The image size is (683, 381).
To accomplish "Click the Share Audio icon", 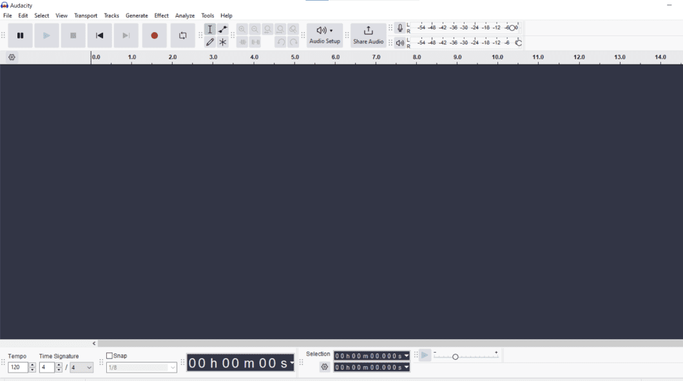I will tap(368, 30).
